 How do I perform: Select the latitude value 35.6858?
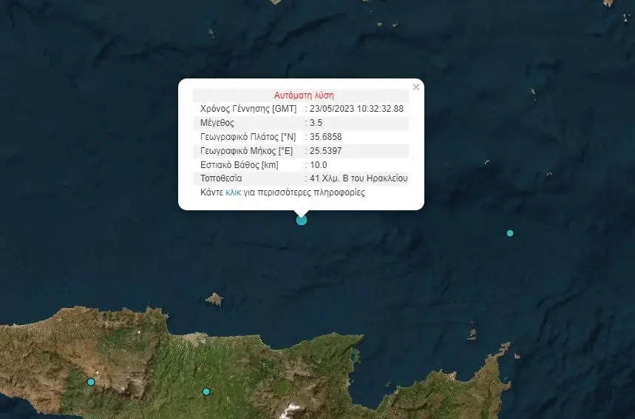click(x=326, y=137)
